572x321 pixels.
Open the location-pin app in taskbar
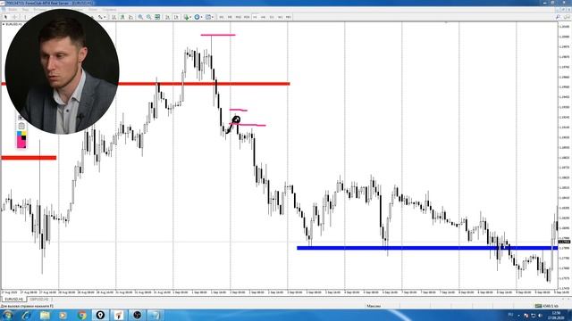click(100, 315)
